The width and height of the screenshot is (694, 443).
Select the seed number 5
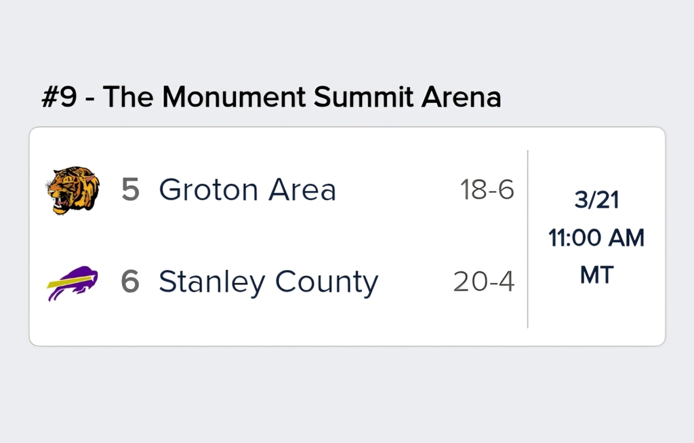coord(133,190)
